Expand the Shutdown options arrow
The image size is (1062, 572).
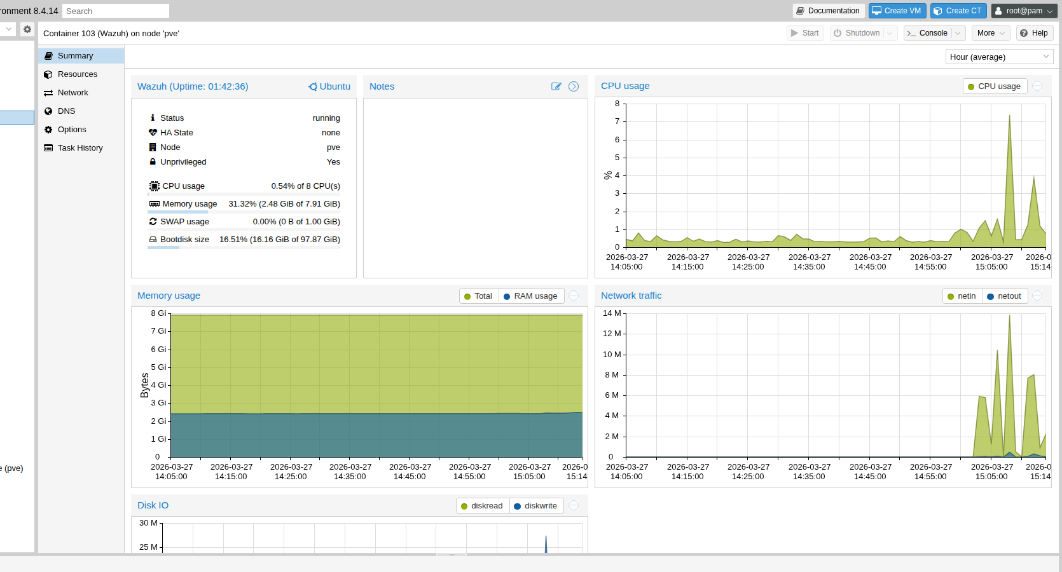coord(890,33)
